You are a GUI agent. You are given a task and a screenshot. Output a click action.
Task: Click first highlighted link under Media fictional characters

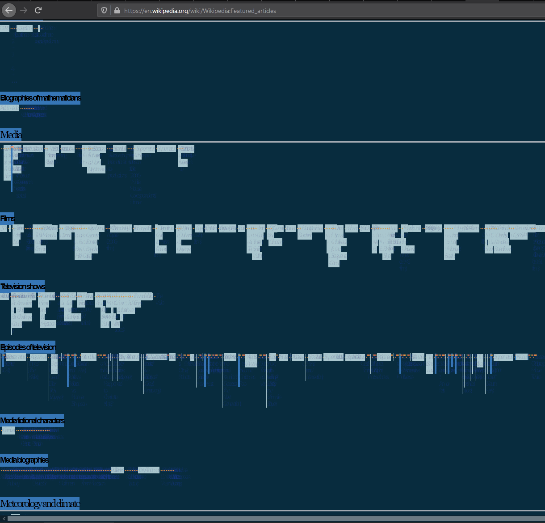[x=8, y=430]
